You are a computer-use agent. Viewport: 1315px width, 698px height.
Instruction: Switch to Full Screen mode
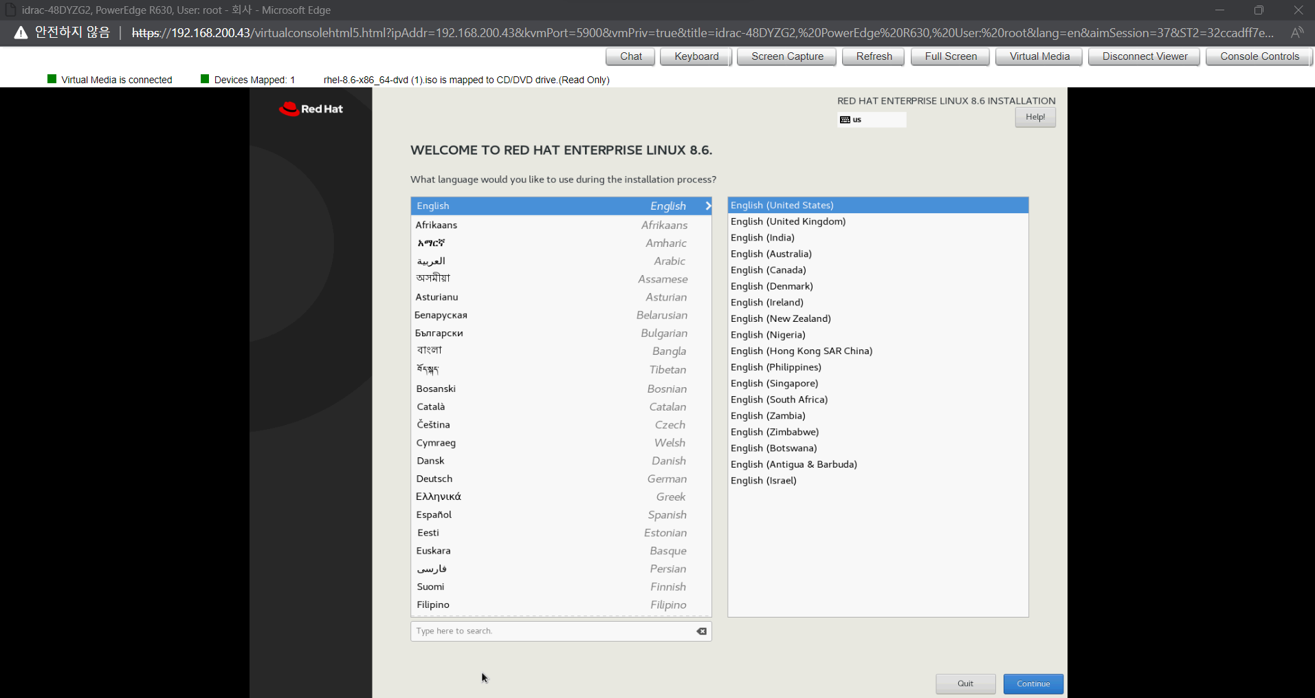tap(951, 56)
